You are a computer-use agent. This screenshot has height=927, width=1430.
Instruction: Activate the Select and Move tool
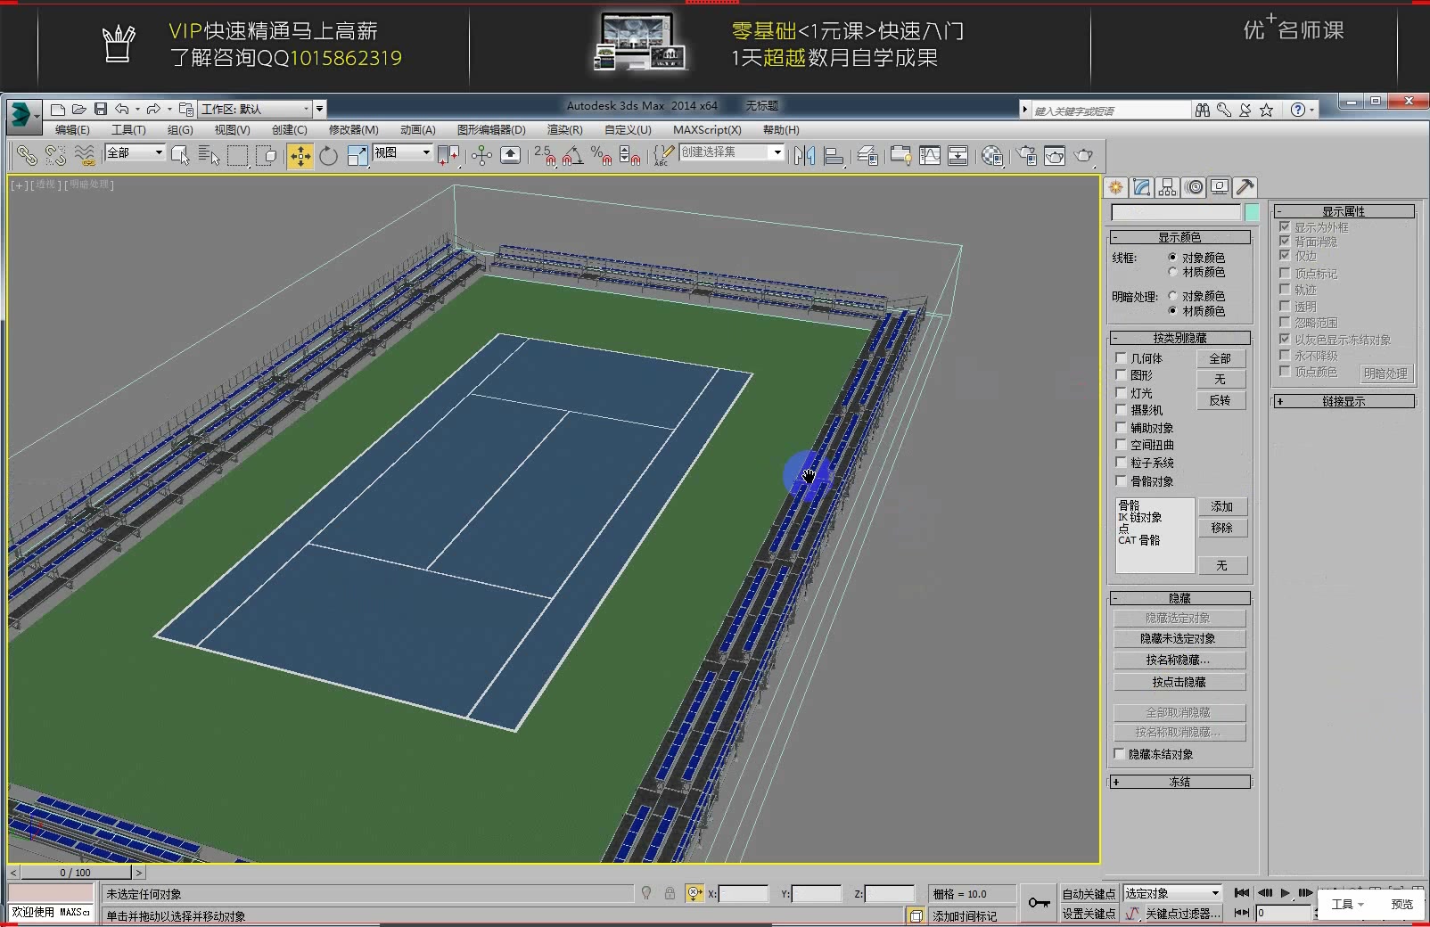(300, 156)
